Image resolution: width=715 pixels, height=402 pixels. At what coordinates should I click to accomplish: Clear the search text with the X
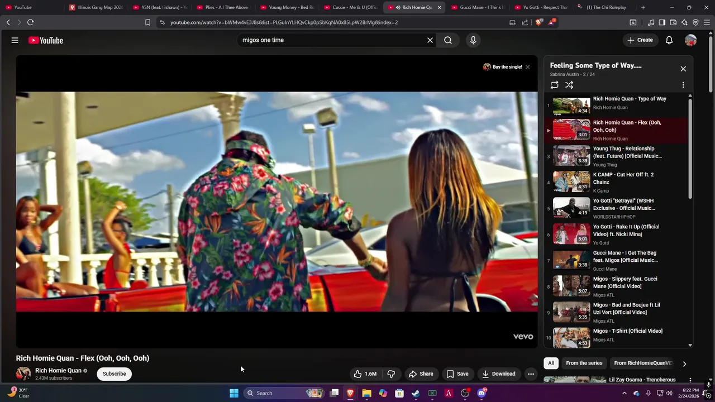(x=430, y=40)
